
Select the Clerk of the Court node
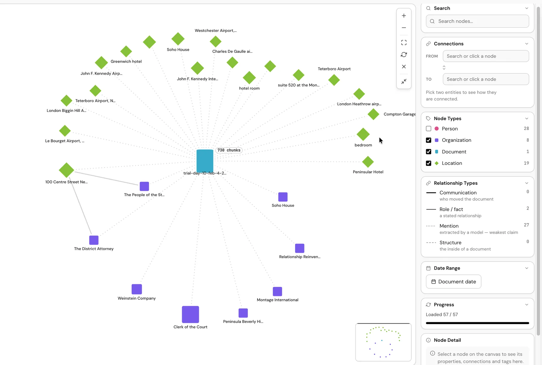[190, 314]
